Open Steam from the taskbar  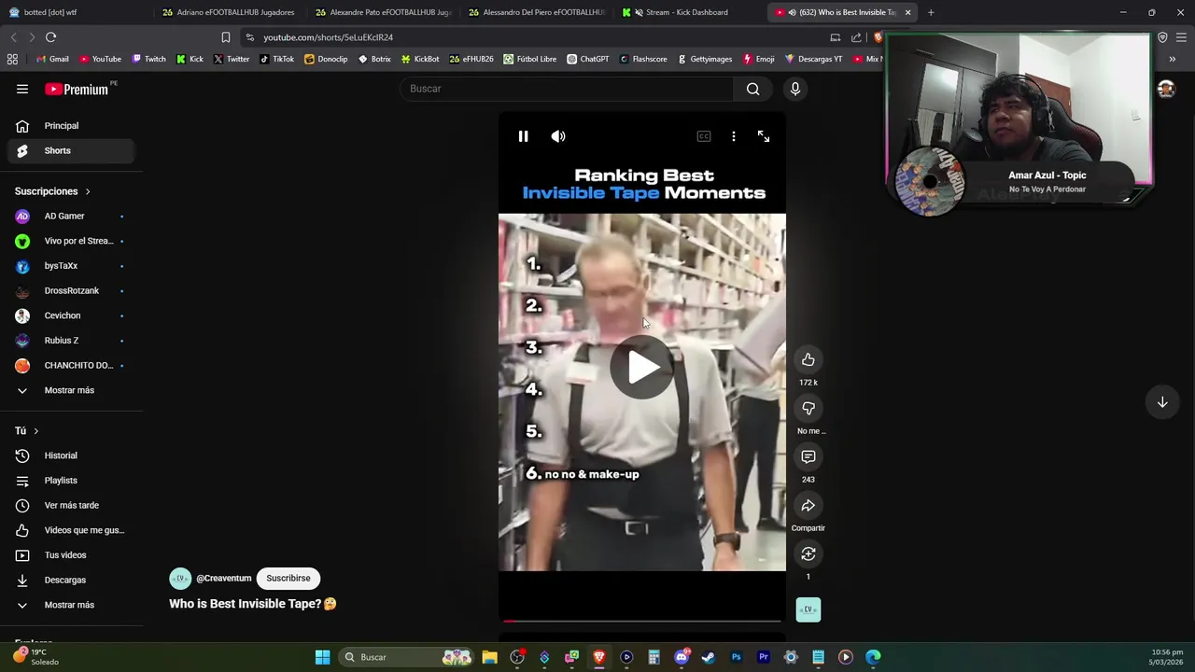pos(709,657)
